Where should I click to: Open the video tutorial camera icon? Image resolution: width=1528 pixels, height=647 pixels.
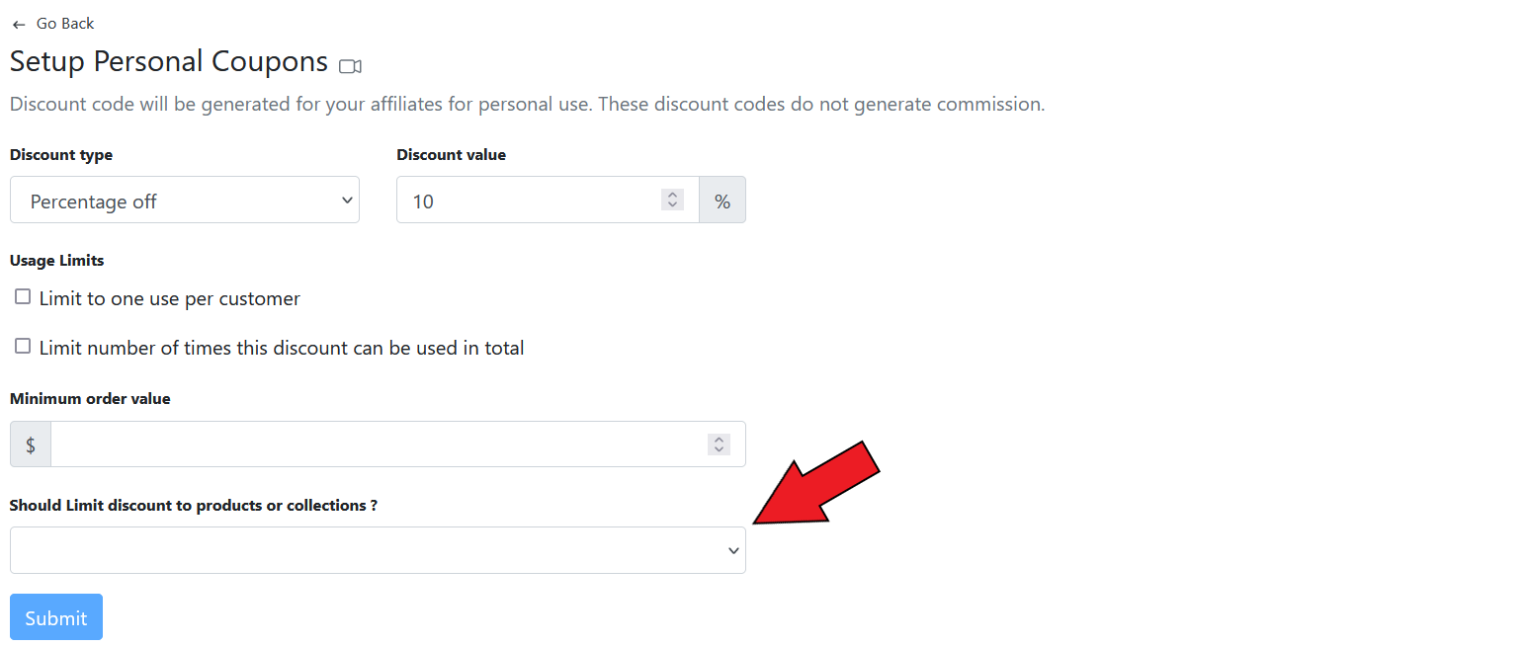pyautogui.click(x=350, y=66)
